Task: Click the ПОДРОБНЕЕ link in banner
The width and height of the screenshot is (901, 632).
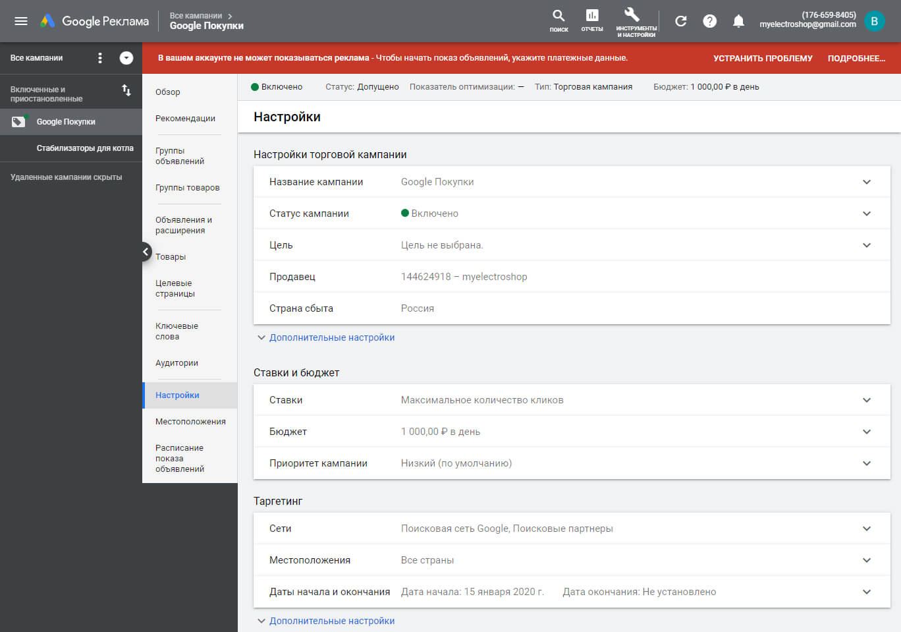Action: coord(856,58)
